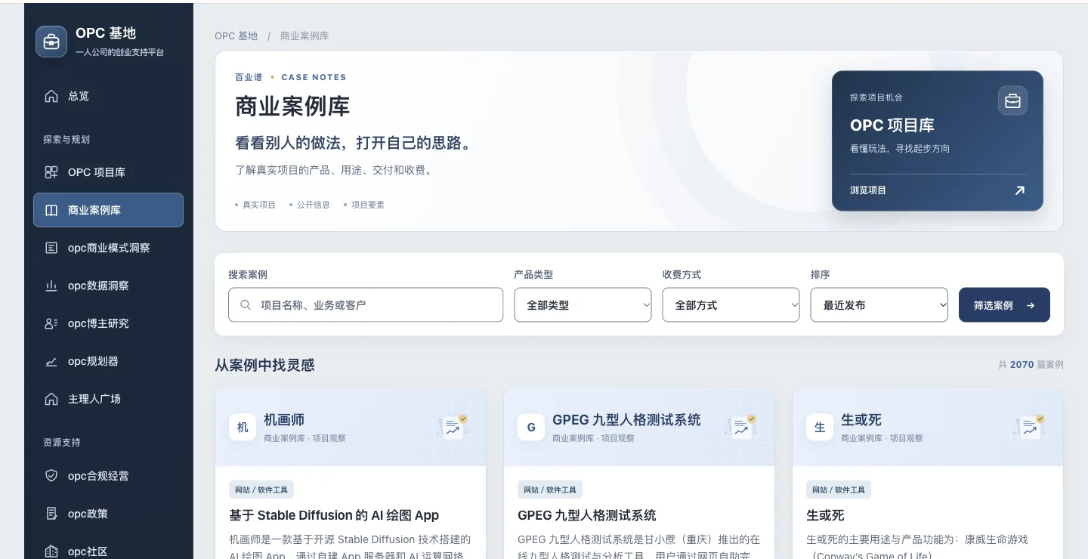Click the house icon beside 主理人广场

[51, 399]
